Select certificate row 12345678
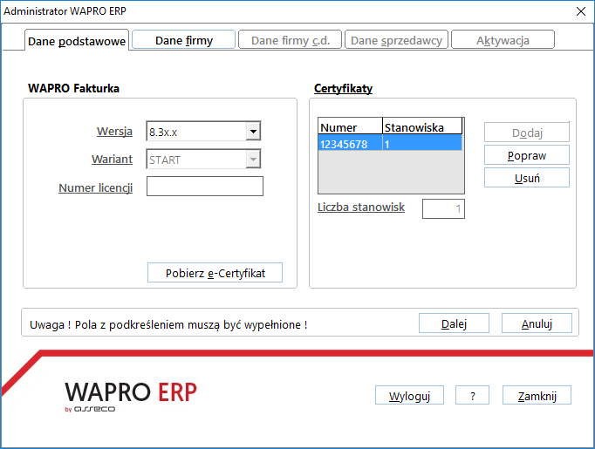 coord(390,144)
